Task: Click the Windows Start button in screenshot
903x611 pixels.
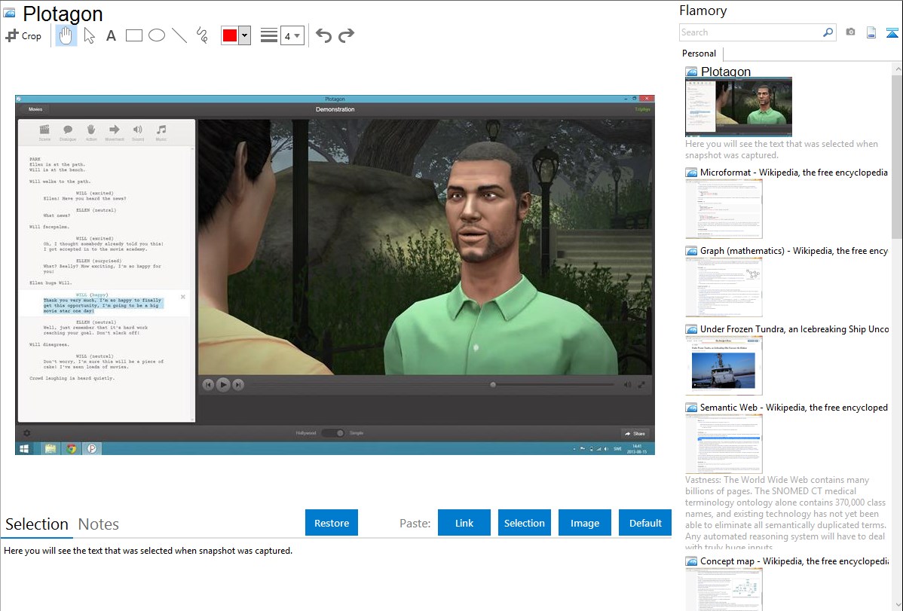Action: (x=24, y=448)
